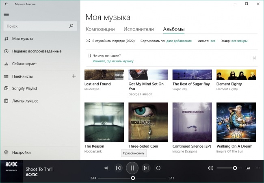Mute with the speaker icon
Viewport: 264px width, 183px height.
pos(210,168)
